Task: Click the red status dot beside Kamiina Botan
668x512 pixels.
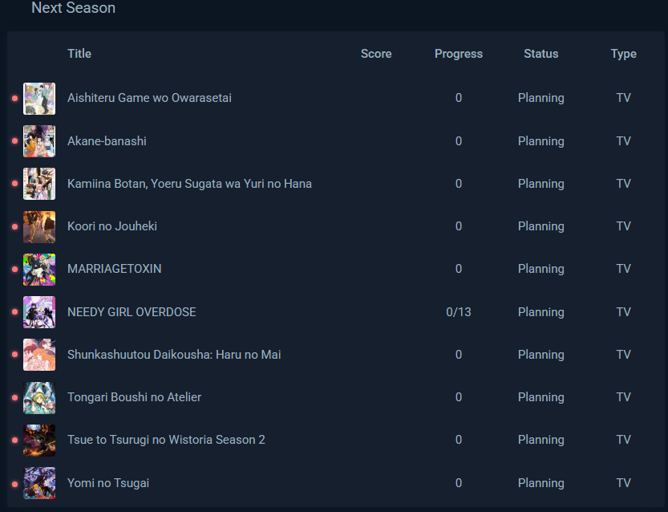Action: coord(15,184)
